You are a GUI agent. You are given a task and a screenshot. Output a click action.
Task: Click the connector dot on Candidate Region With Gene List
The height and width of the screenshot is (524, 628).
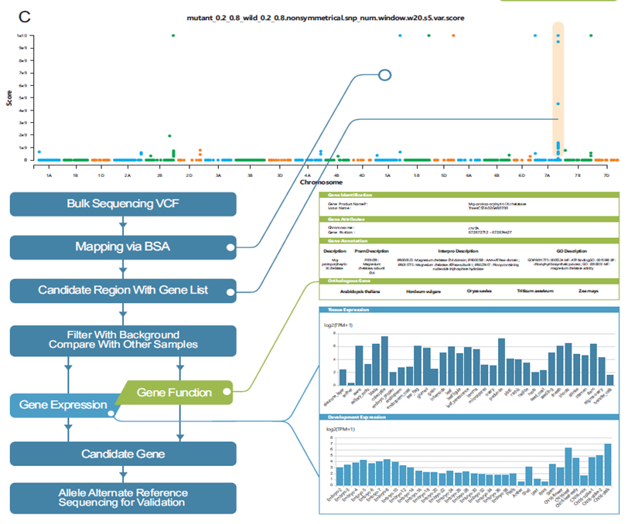pyautogui.click(x=230, y=291)
